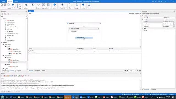
Task: Open the Project panel tab
Action: click(x=4, y=71)
